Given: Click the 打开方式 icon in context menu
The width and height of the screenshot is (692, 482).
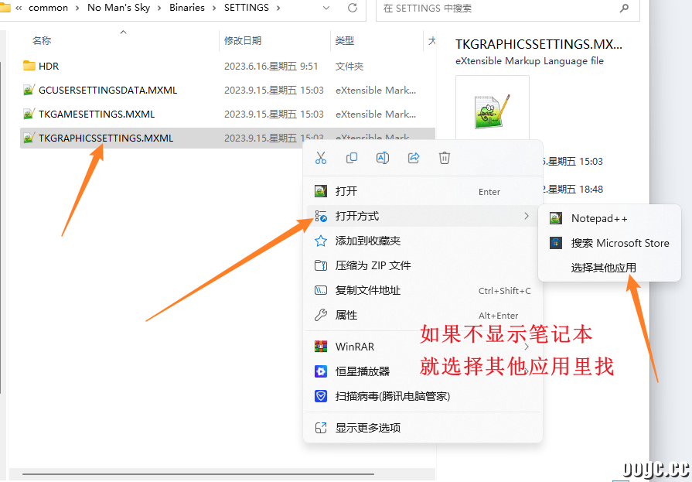Looking at the screenshot, I should click(321, 216).
